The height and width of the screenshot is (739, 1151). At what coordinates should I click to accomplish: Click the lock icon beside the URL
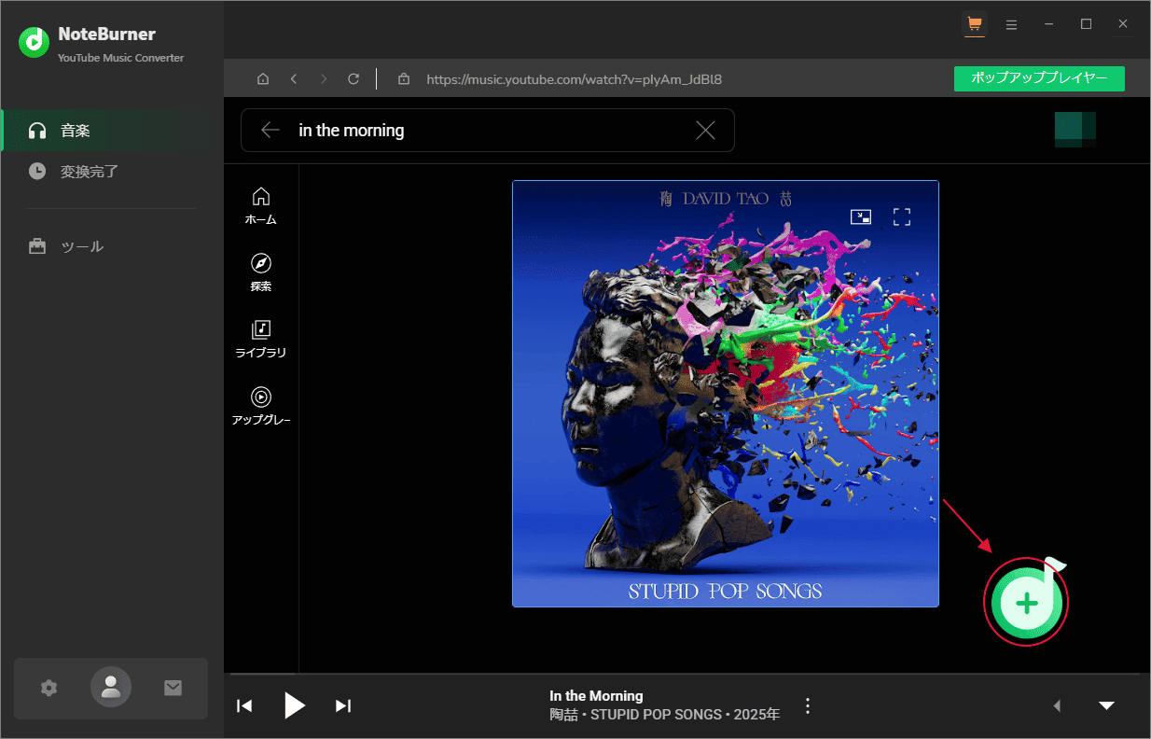[x=404, y=79]
